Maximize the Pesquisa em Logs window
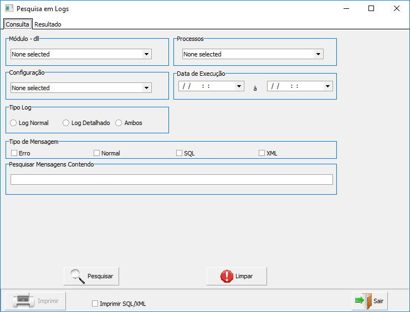410x312 pixels. click(371, 8)
